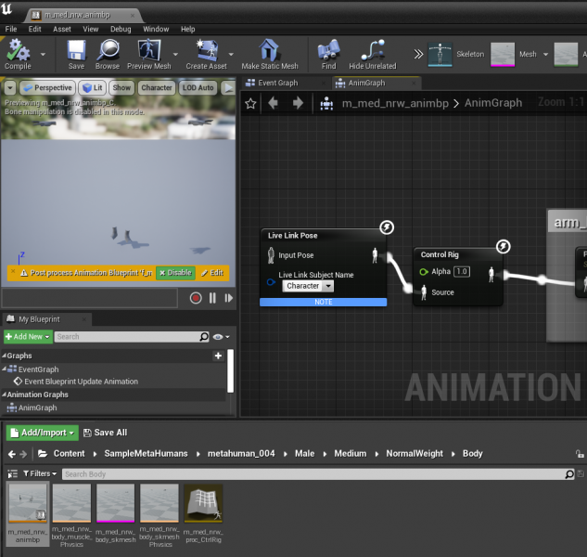The width and height of the screenshot is (587, 557).
Task: Edit the post process Animation Blueprint
Action: pos(212,273)
